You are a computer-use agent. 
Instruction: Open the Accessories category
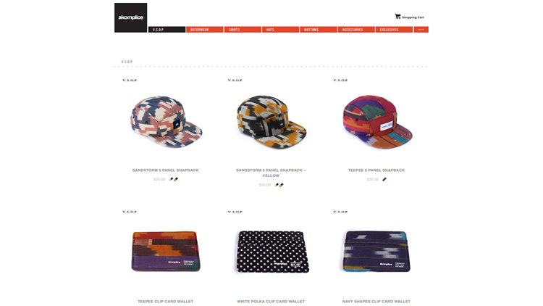(x=356, y=30)
